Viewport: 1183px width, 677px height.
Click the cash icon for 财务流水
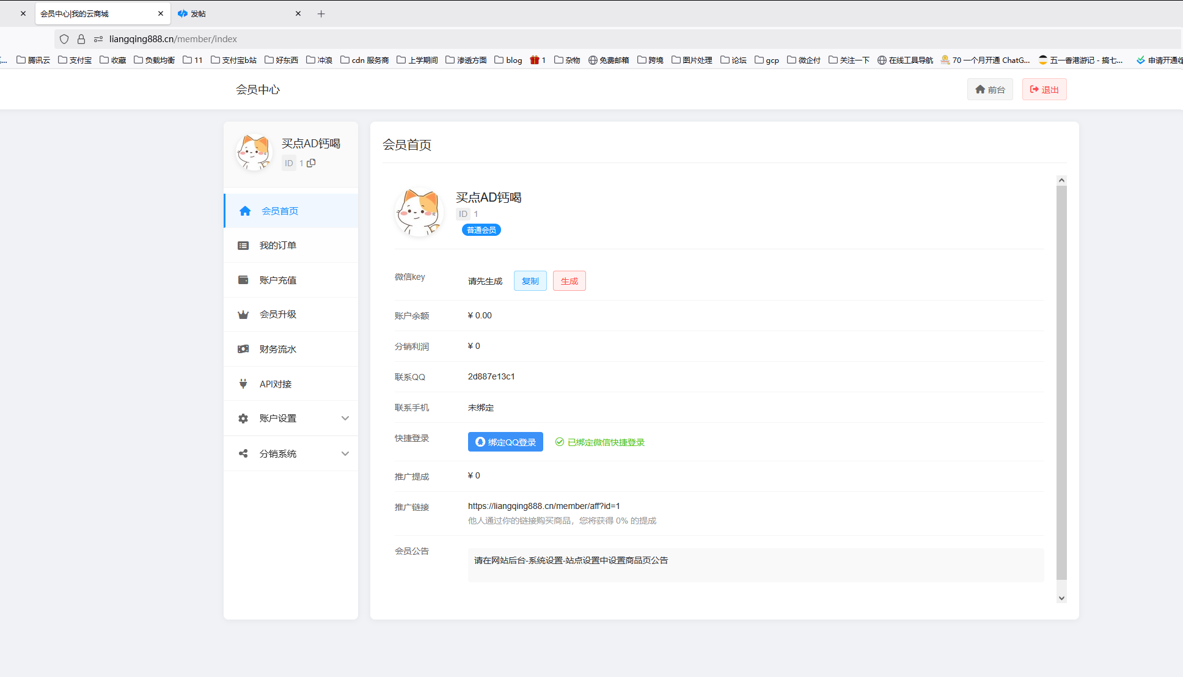[243, 349]
